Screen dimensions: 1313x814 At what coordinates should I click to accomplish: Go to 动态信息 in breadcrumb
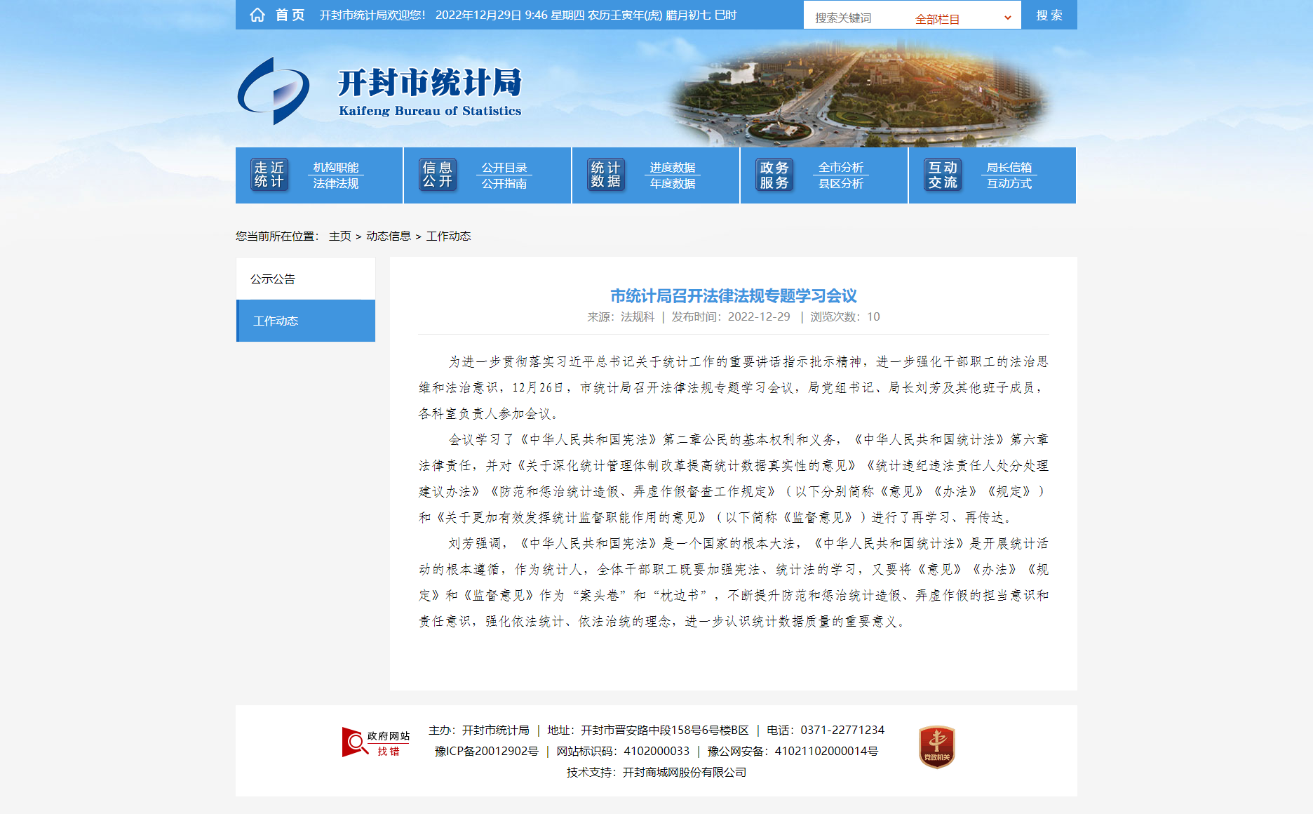pos(389,236)
